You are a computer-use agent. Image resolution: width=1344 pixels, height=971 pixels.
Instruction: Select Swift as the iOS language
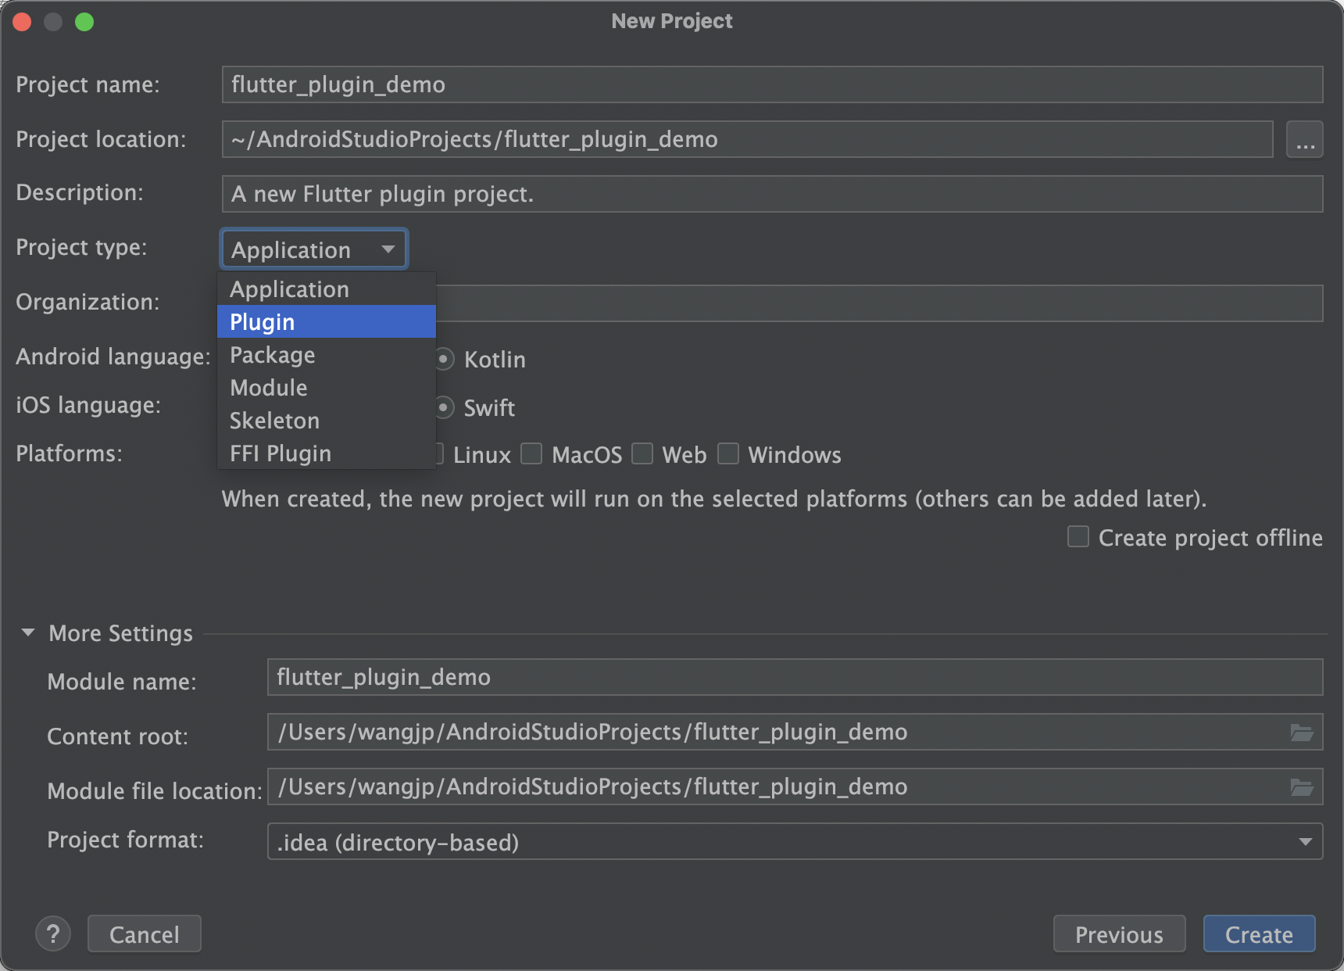pos(444,407)
